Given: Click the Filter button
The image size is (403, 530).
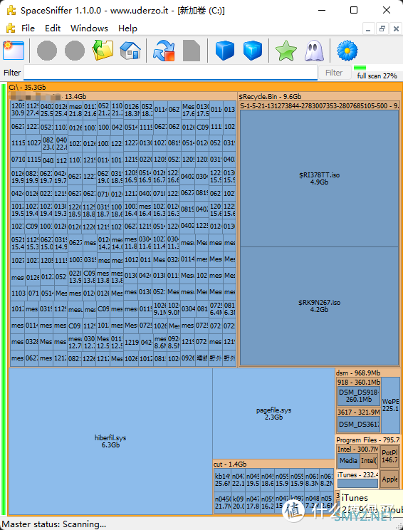Looking at the screenshot, I should coord(334,73).
